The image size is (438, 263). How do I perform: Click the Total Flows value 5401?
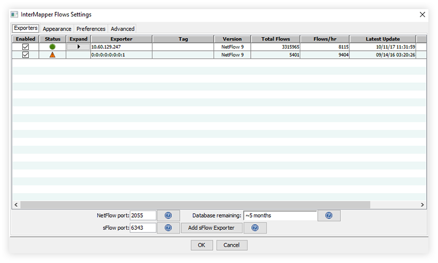(294, 55)
